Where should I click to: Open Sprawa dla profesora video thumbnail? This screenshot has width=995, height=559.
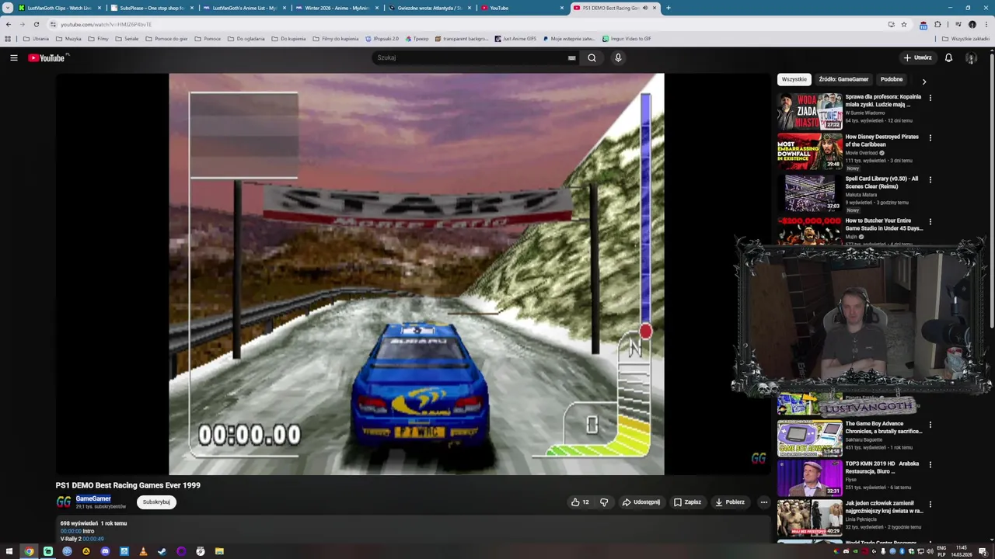point(810,111)
